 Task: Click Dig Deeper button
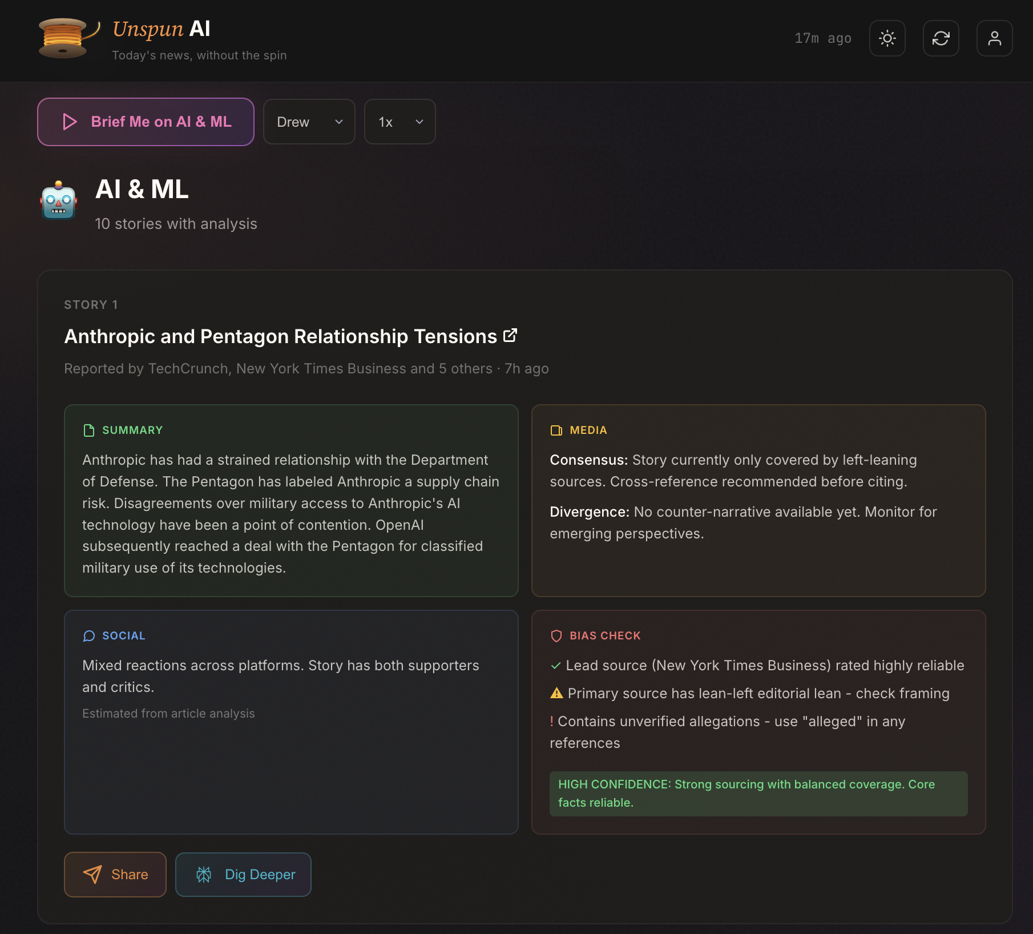(243, 875)
